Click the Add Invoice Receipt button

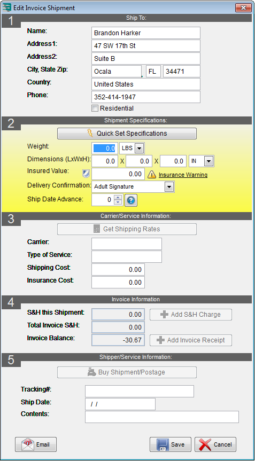[191, 340]
